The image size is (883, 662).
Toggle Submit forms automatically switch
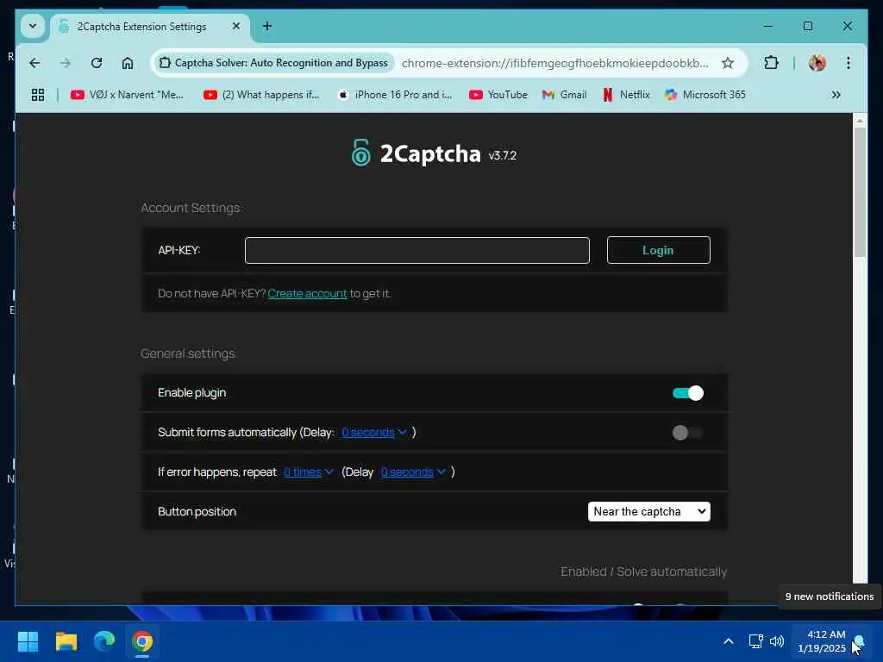[687, 433]
